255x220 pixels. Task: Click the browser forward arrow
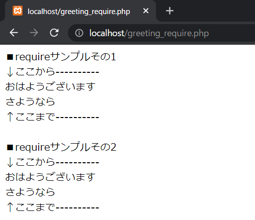[x=34, y=33]
